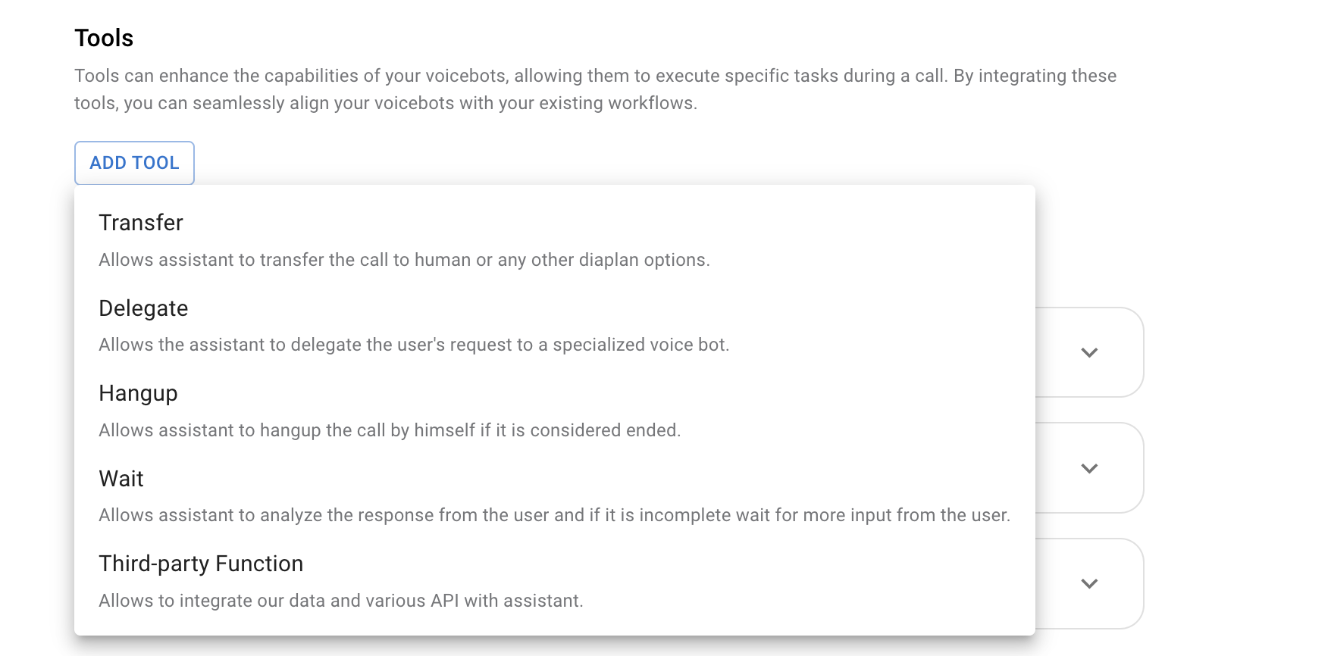This screenshot has width=1331, height=656.
Task: Pick Wait from the tool list
Action: point(121,478)
